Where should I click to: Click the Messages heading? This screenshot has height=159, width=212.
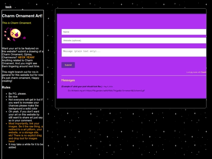68,80
